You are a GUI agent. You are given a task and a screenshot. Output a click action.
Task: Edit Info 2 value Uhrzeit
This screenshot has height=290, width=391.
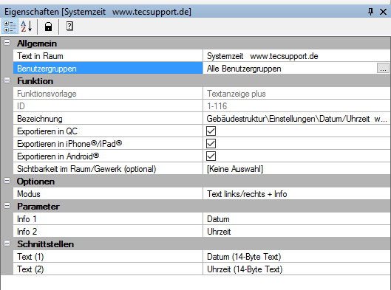click(296, 232)
